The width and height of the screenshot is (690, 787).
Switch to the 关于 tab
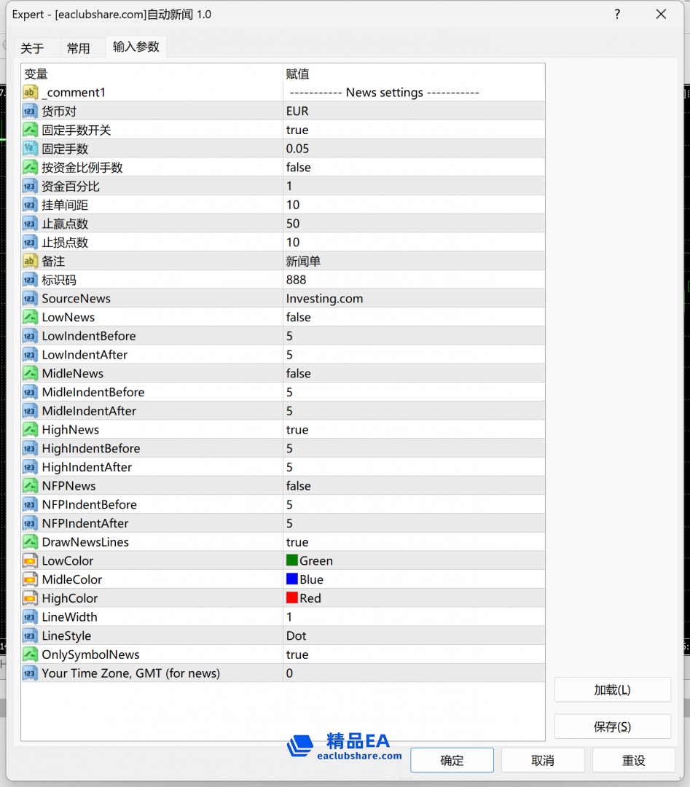click(x=32, y=49)
